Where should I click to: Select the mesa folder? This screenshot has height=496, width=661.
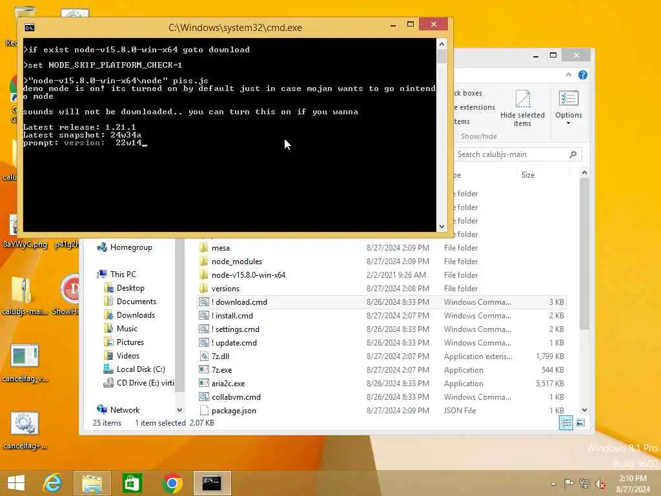(x=382, y=248)
